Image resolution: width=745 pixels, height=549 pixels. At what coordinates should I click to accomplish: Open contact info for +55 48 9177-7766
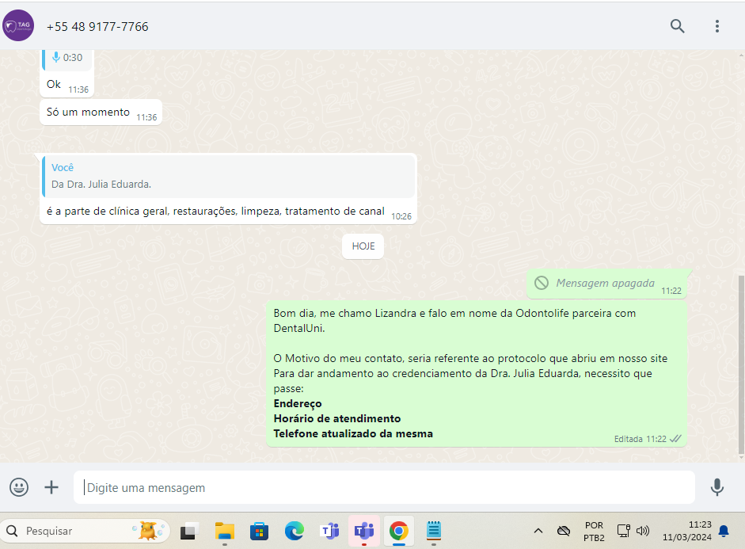click(97, 27)
